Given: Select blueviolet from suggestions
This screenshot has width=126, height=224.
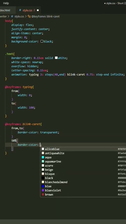Looking at the screenshot, I should tap(83, 190).
